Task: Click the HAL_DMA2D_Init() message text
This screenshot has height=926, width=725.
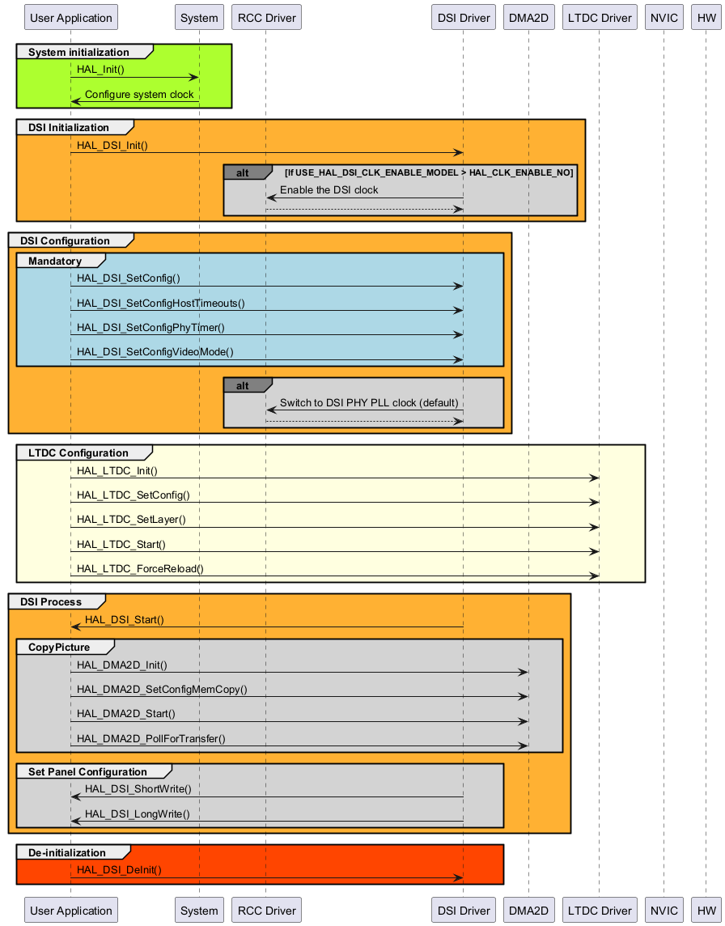Action: 121,665
